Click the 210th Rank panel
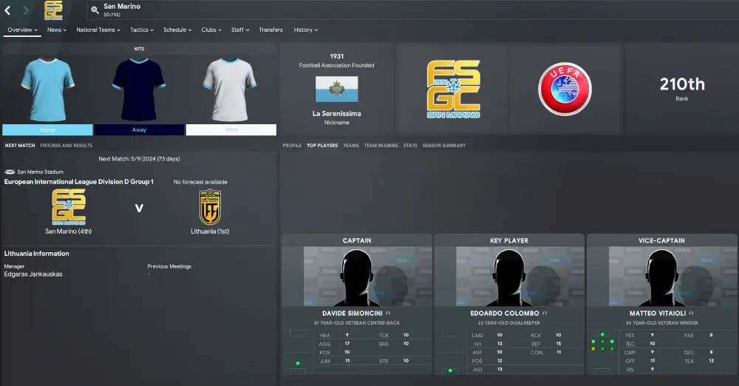 [681, 89]
